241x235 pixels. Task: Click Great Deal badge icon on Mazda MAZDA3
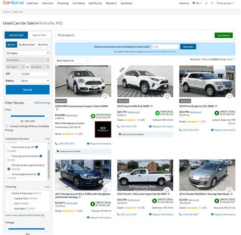[x=217, y=201]
